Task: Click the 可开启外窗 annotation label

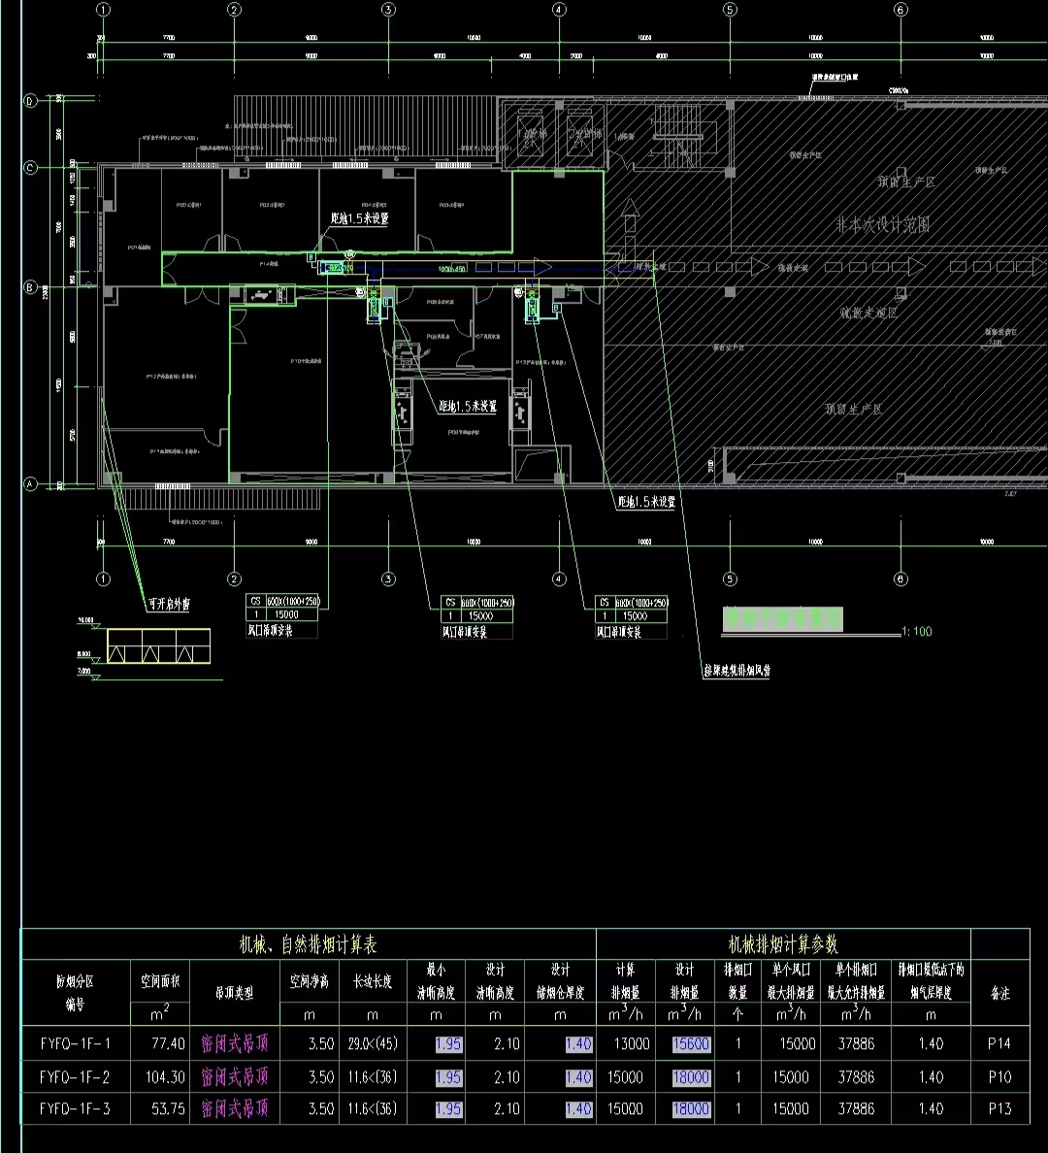Action: 168,605
